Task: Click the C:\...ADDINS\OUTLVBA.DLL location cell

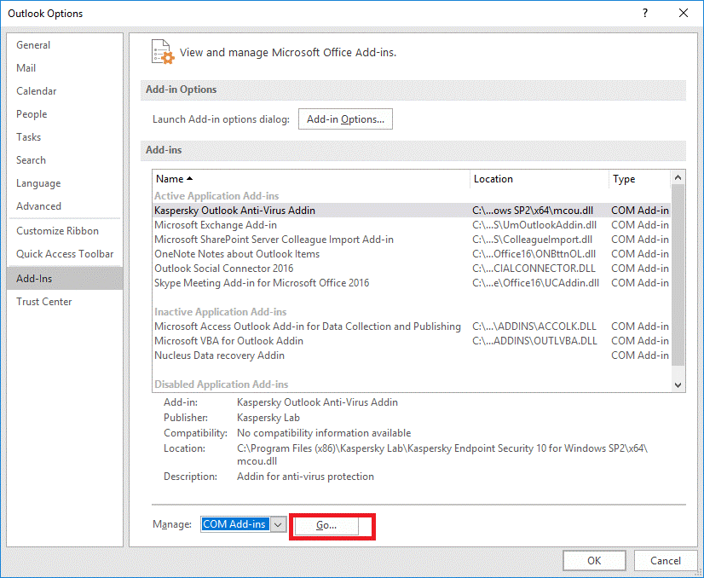Action: (534, 341)
